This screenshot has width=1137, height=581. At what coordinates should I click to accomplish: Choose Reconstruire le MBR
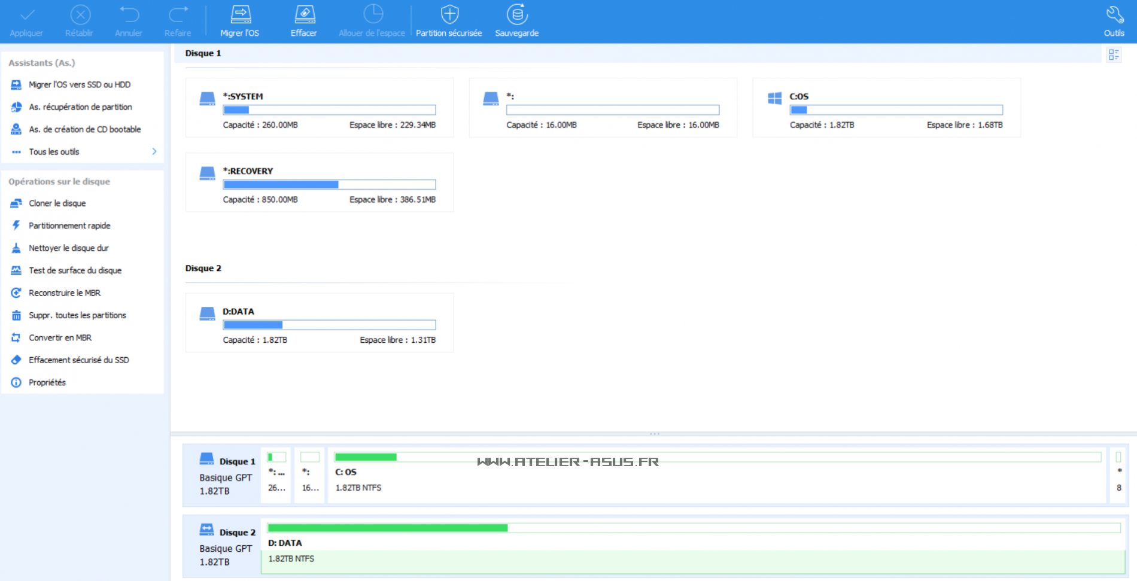point(65,293)
